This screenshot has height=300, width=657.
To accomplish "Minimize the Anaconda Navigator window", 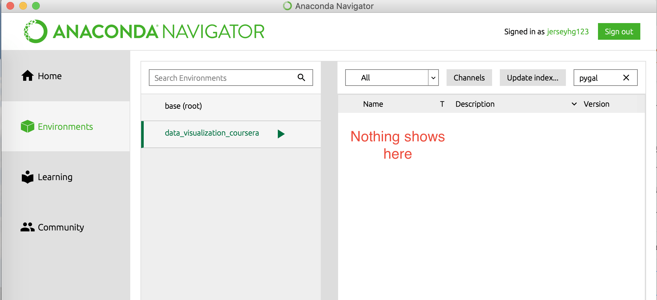I will pyautogui.click(x=23, y=6).
